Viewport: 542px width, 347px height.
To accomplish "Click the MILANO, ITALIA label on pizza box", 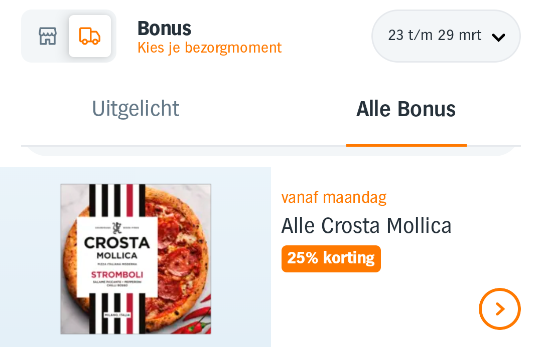I will click(117, 314).
